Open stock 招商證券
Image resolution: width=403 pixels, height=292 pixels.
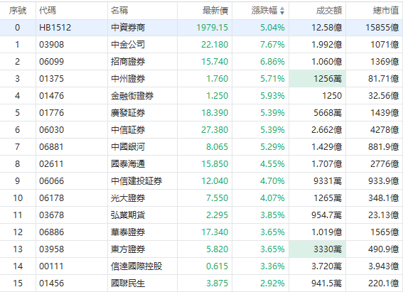(128, 62)
